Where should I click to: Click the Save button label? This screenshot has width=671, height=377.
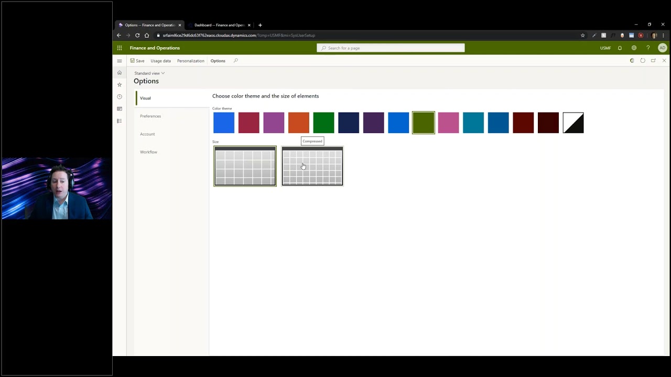click(x=140, y=61)
